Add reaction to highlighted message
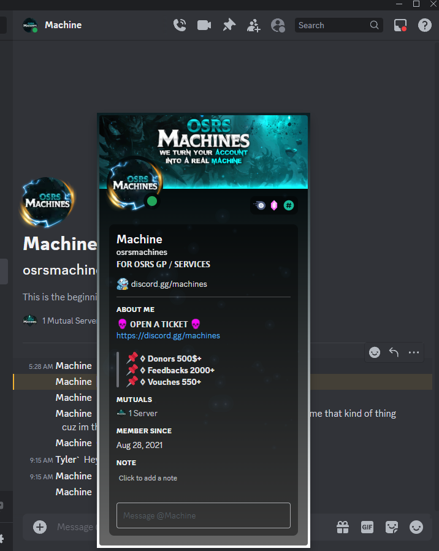The width and height of the screenshot is (439, 551). click(375, 352)
